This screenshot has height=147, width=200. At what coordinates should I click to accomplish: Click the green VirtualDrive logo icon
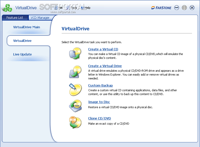(x=7, y=8)
